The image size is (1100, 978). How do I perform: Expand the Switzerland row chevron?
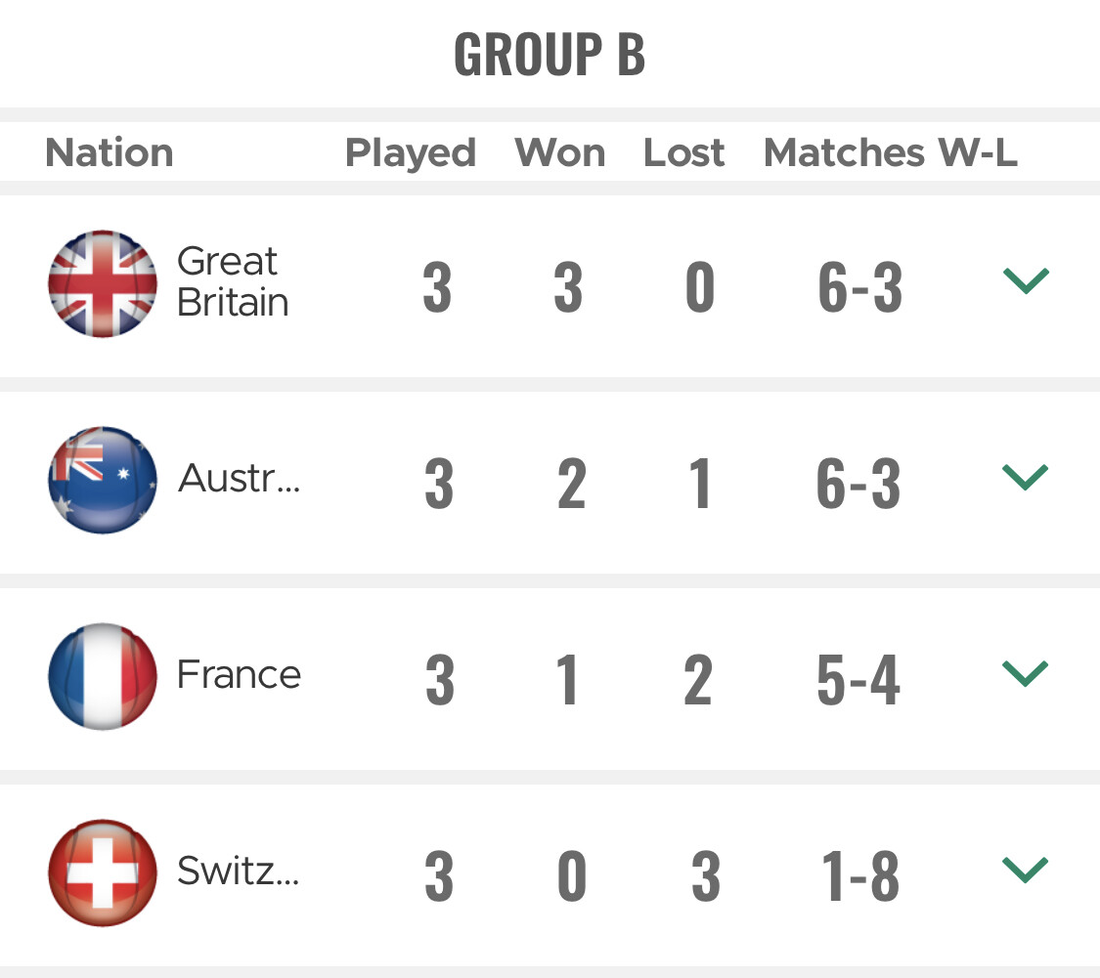(x=1026, y=870)
